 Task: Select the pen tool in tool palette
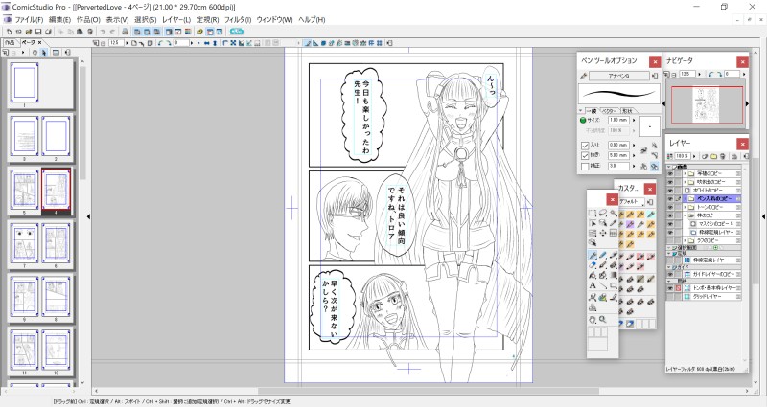pos(592,255)
